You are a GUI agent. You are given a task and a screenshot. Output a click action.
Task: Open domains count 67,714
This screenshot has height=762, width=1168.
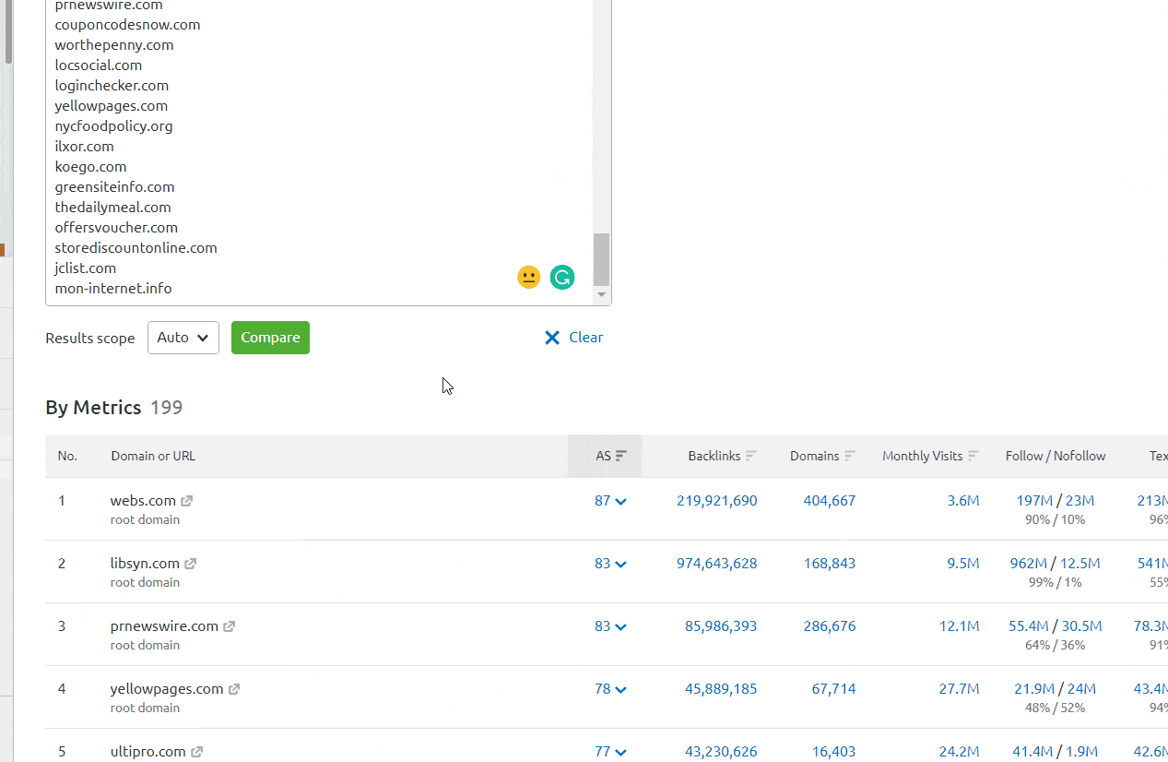click(833, 689)
